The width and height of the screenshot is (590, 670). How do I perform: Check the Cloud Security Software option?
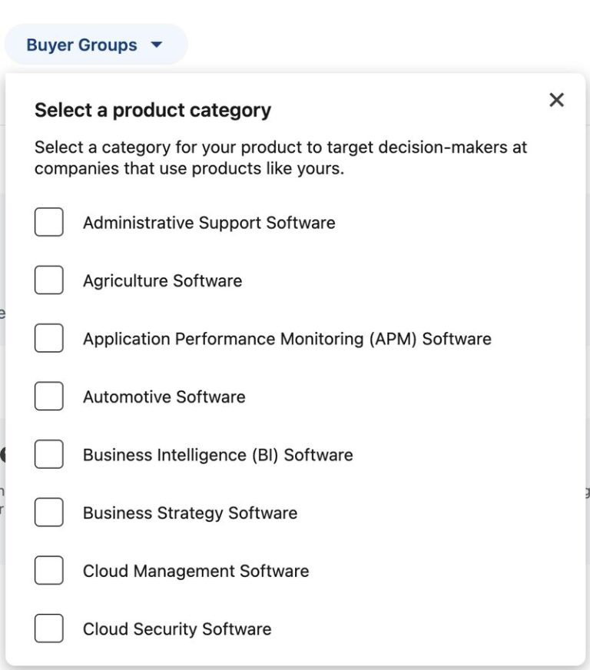pos(48,628)
